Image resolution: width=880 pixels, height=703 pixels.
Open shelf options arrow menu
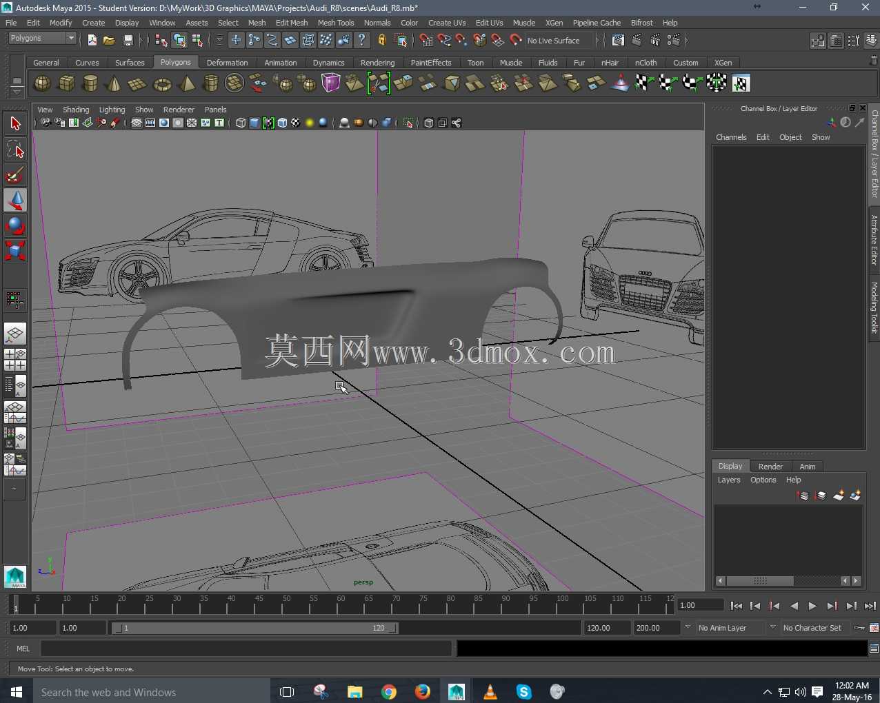[x=17, y=91]
